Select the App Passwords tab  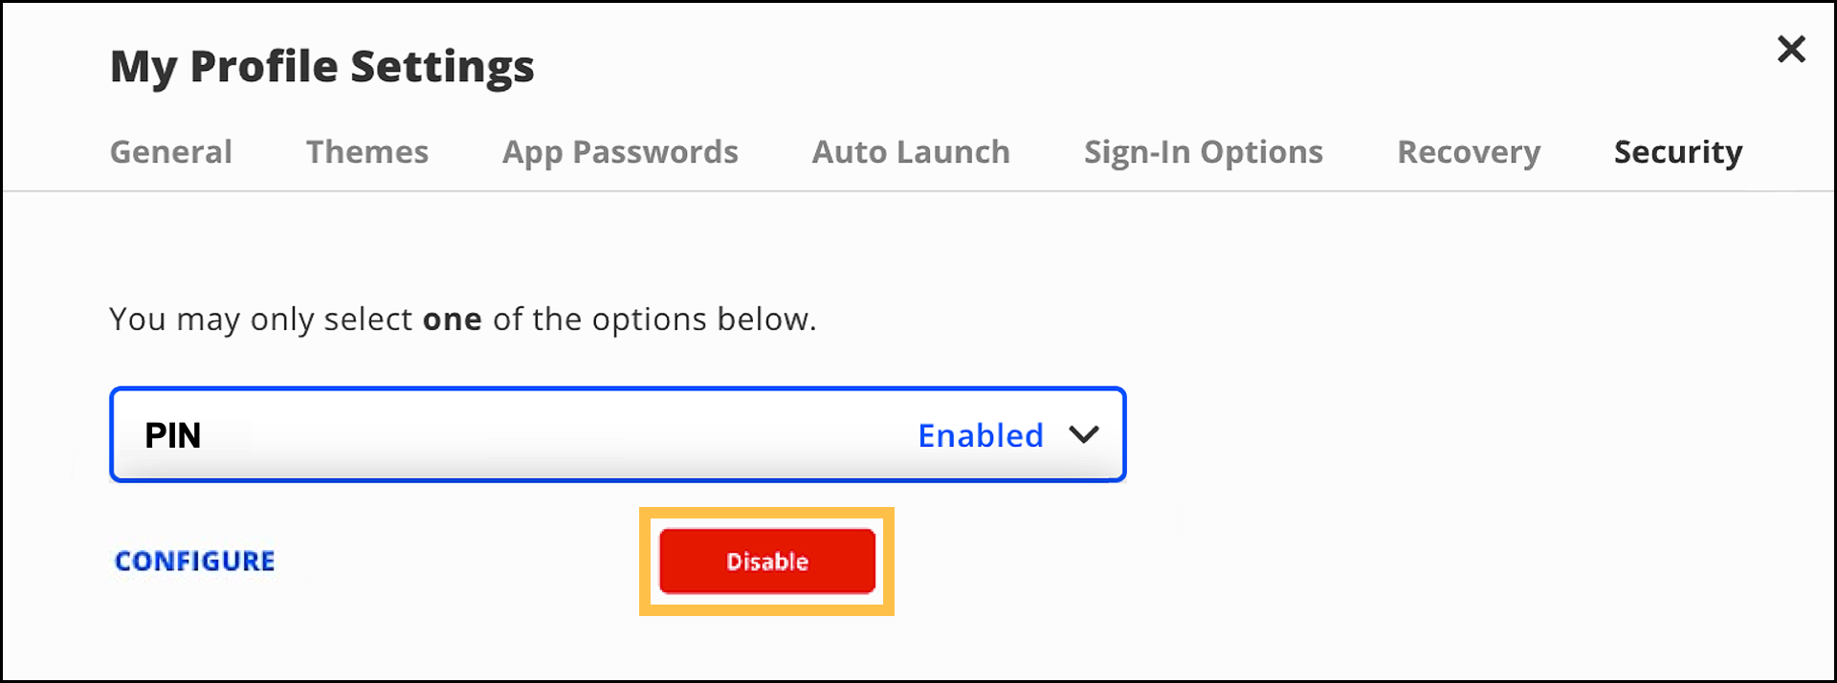click(x=620, y=151)
